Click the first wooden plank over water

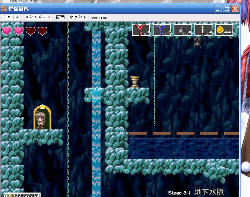(x=138, y=134)
